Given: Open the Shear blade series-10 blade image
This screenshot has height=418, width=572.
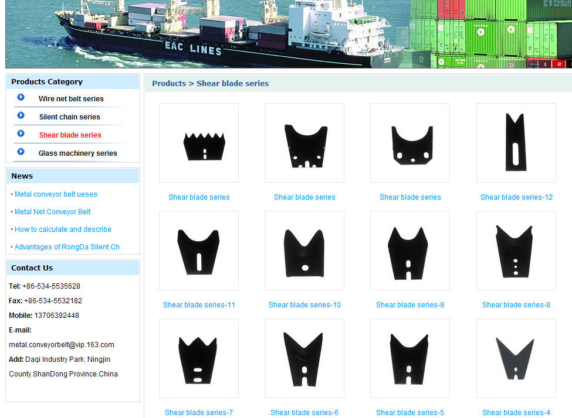Looking at the screenshot, I should tap(304, 251).
